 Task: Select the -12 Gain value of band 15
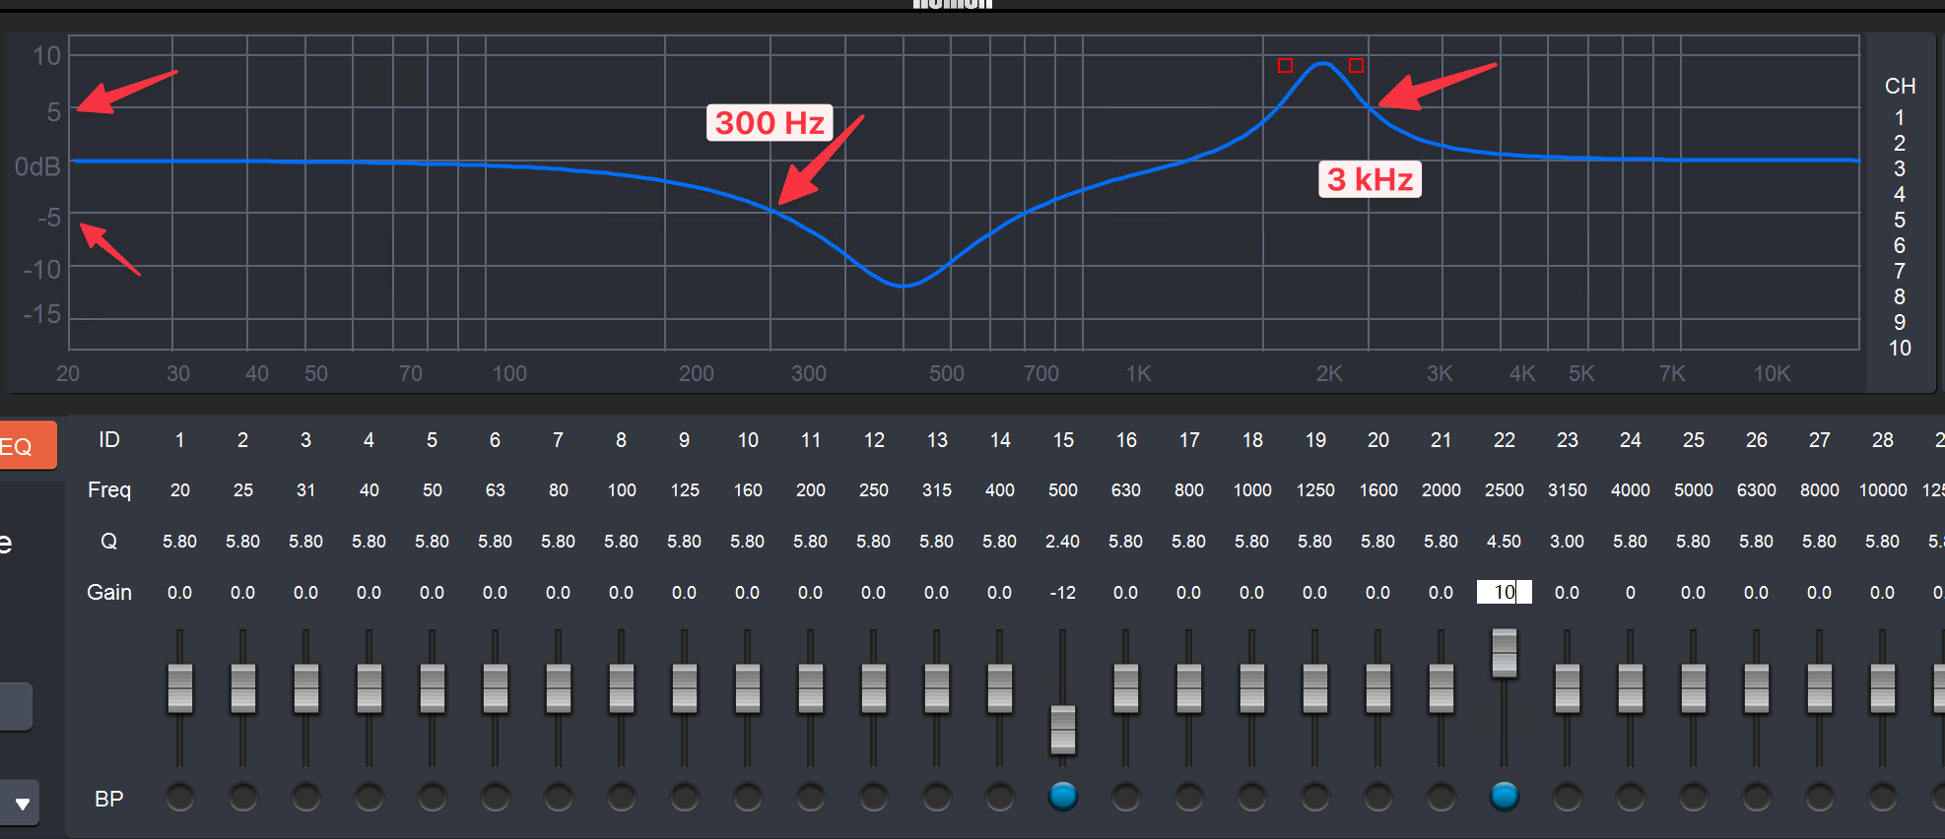1062,593
